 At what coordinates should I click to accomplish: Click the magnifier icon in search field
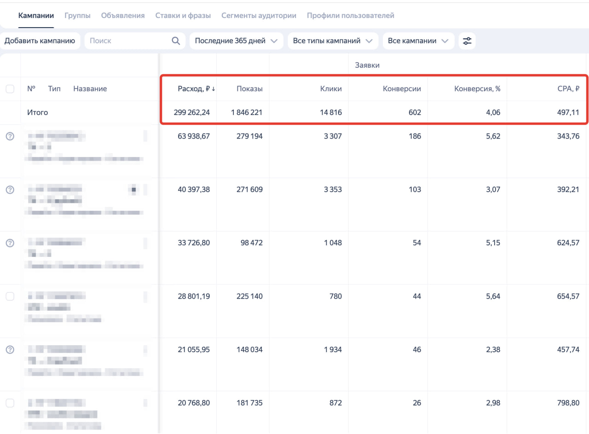[176, 41]
